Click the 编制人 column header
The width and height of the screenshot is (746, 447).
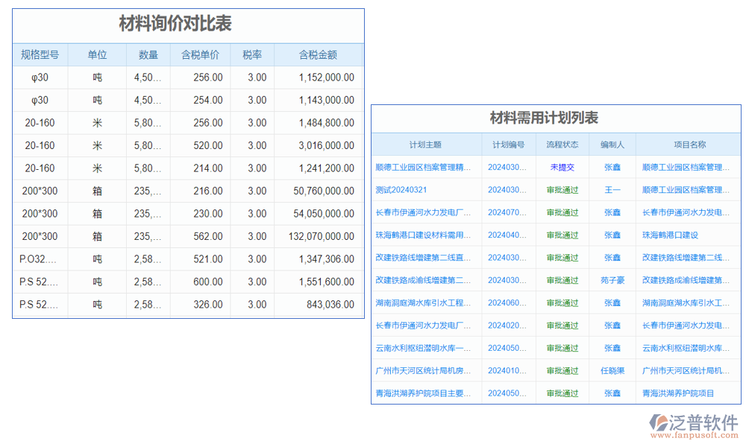pos(612,145)
